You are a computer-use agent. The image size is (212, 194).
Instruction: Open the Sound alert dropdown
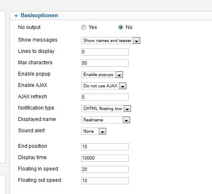[94, 131]
